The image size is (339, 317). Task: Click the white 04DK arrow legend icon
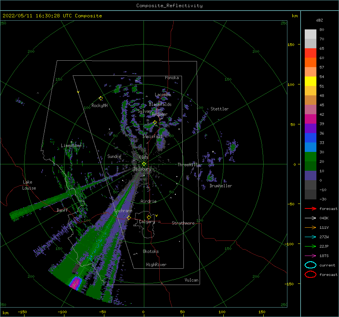(x=310, y=218)
